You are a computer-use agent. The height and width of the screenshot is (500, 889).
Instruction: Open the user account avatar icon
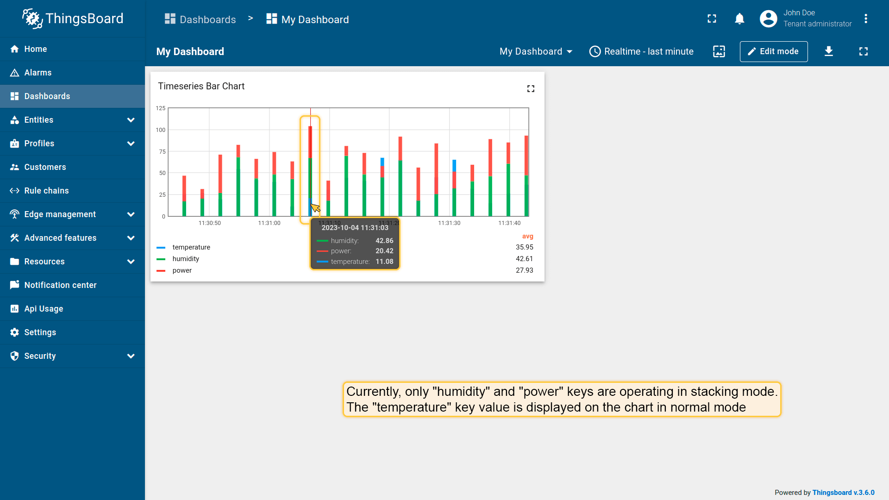768,19
